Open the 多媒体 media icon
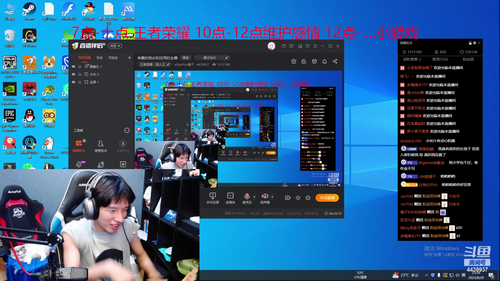Screen dimensions: 500x281 [x=230, y=198]
